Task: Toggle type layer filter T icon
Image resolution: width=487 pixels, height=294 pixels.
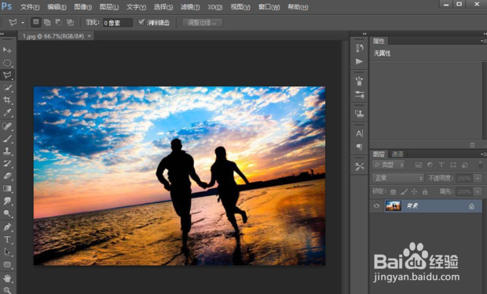Action: coord(441,165)
